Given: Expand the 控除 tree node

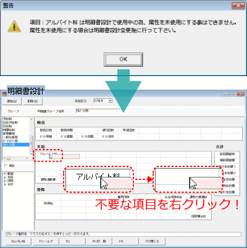Looking at the screenshot, I should pos(5,181).
